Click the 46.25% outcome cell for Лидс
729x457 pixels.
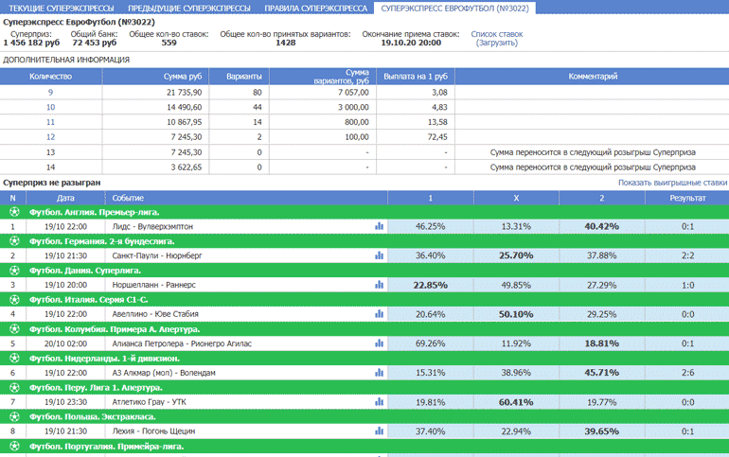[431, 226]
